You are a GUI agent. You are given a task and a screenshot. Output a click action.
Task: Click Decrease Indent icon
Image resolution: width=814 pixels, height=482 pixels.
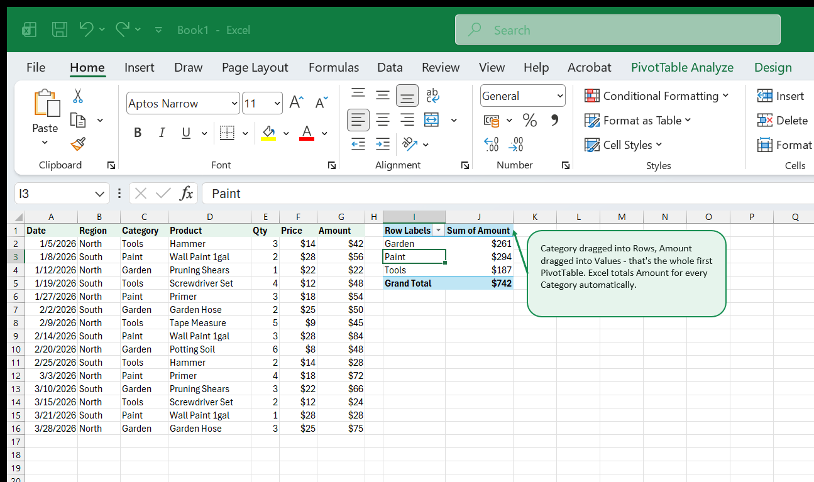358,144
